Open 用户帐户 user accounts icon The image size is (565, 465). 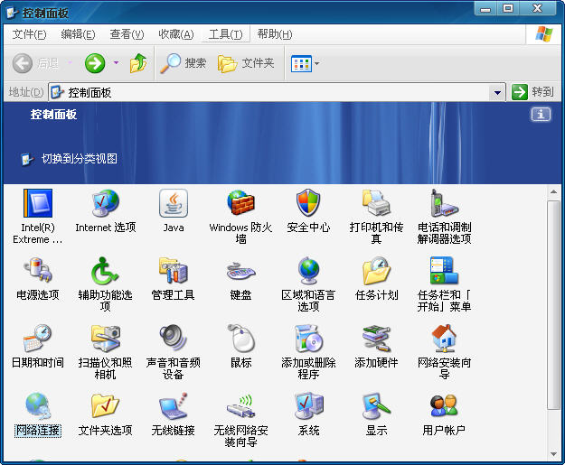(444, 406)
